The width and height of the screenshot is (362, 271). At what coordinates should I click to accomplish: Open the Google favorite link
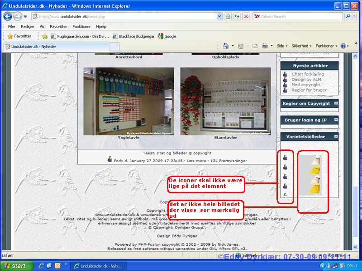(167, 37)
